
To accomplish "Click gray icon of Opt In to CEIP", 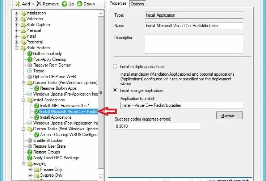I will (x=30, y=77).
